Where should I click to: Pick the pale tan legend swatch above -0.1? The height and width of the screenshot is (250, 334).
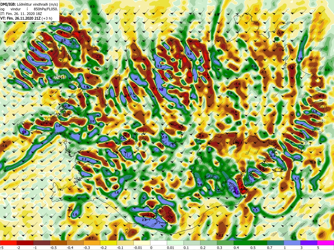click(x=125, y=243)
